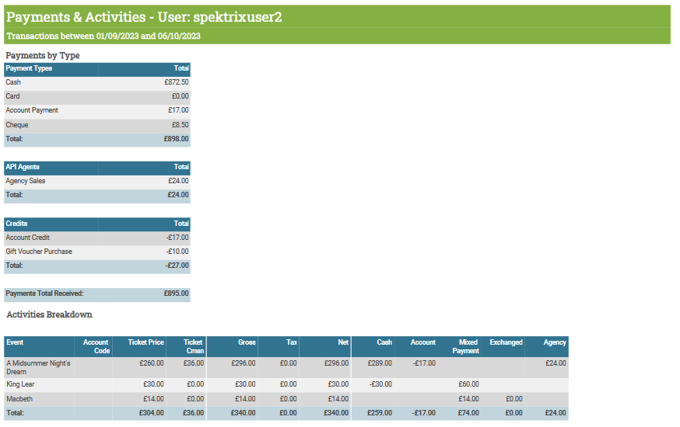680x427 pixels.
Task: Click the 'Ticket Price' column header
Action: click(145, 342)
